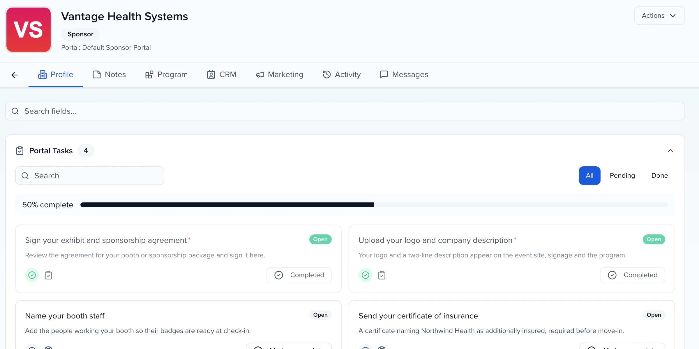Open the Marketing tab

(279, 74)
